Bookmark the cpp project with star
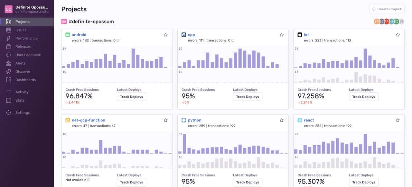The width and height of the screenshot is (412, 187). 282,35
